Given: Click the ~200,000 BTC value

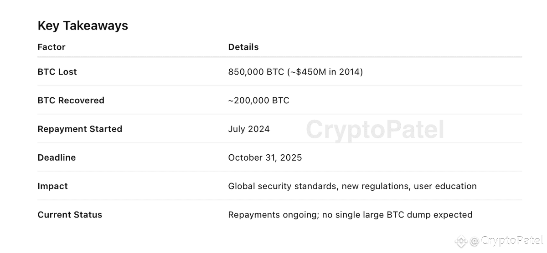Looking at the screenshot, I should [258, 101].
